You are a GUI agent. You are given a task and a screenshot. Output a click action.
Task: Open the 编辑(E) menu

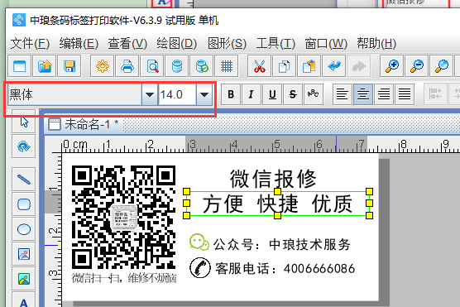coord(79,44)
